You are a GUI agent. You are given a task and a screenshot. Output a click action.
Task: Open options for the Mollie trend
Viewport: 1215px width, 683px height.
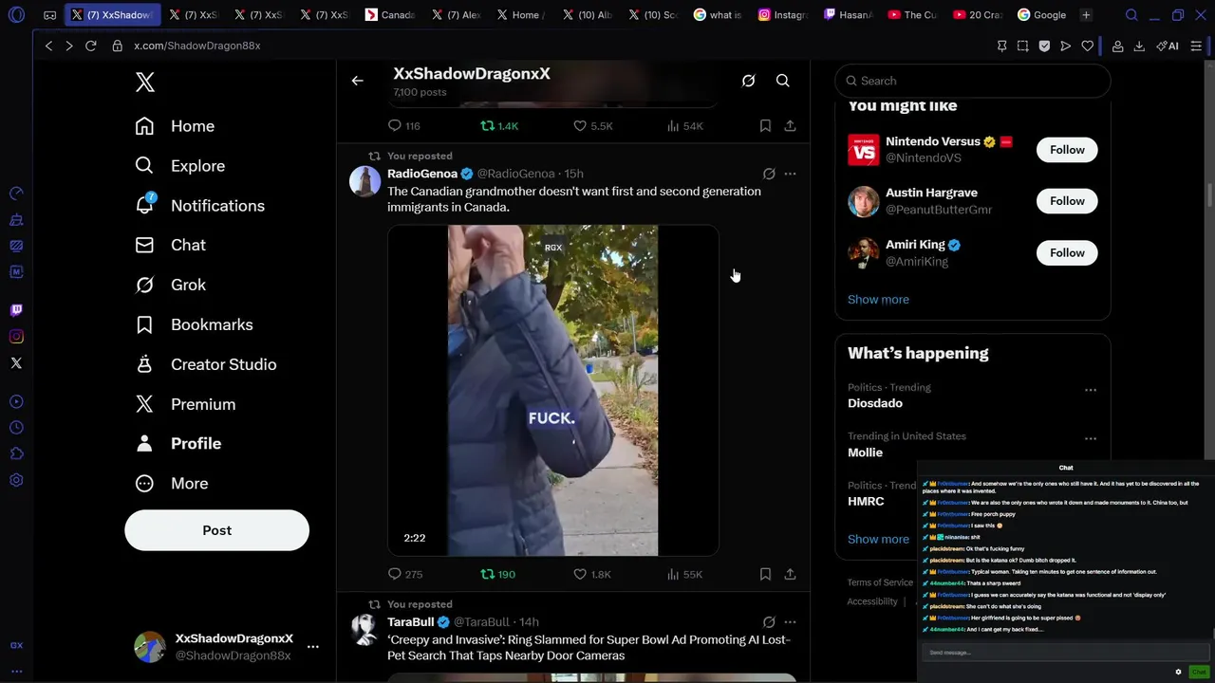1091,438
